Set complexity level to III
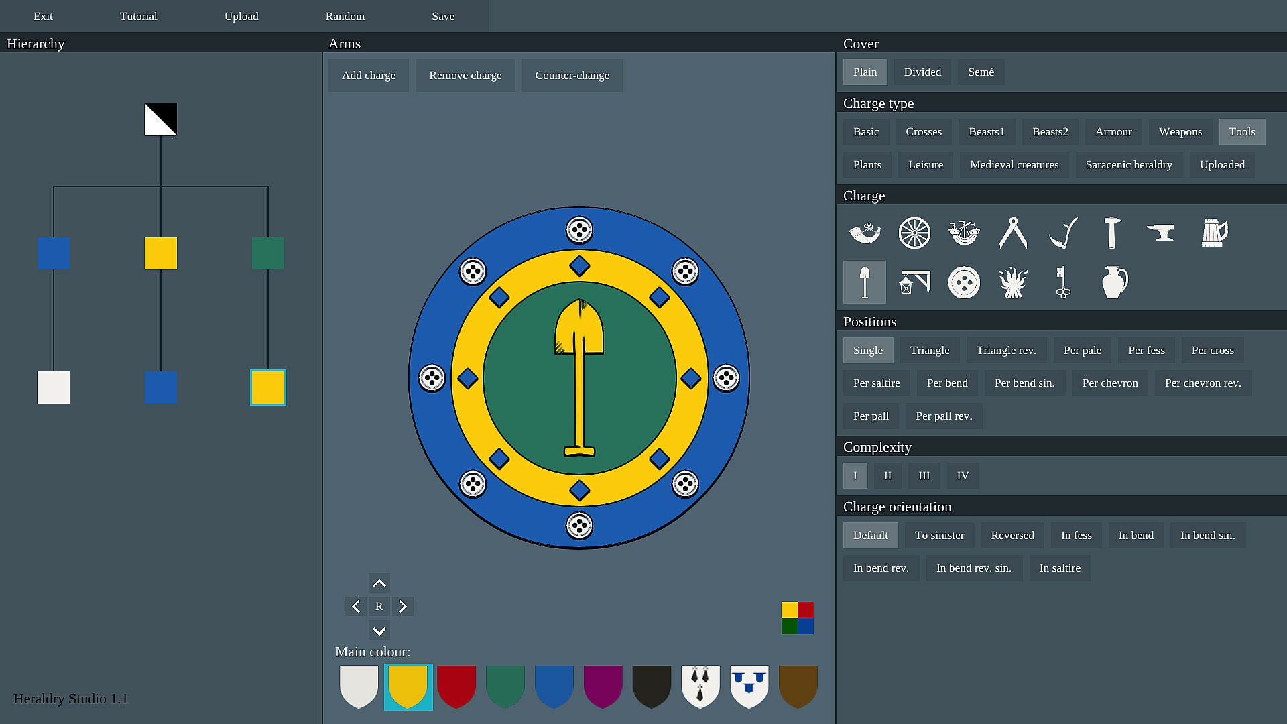Screen dimensions: 1287x724 [x=924, y=475]
